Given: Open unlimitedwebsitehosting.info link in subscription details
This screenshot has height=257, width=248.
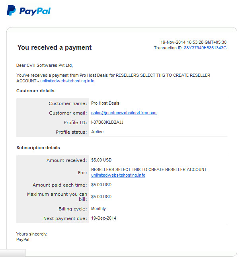Looking at the screenshot, I should 118,175.
